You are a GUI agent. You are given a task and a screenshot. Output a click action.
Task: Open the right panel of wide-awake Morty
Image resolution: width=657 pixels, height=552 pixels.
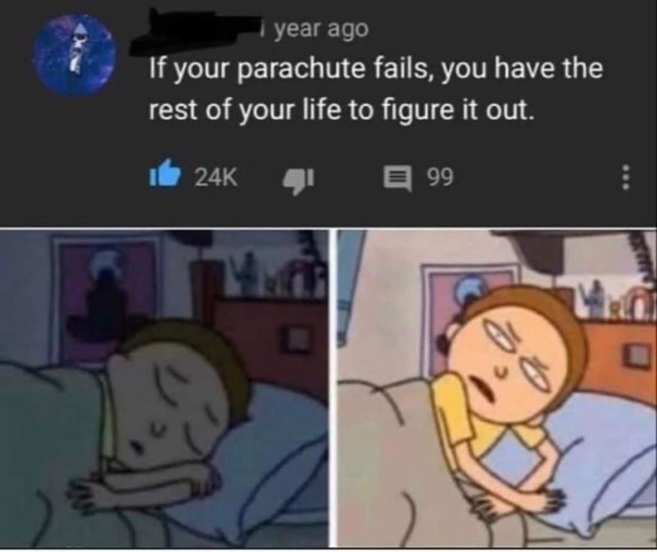tap(497, 388)
